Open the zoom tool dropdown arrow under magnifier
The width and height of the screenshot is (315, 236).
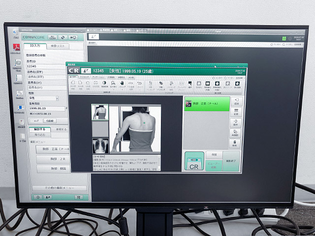113,89
